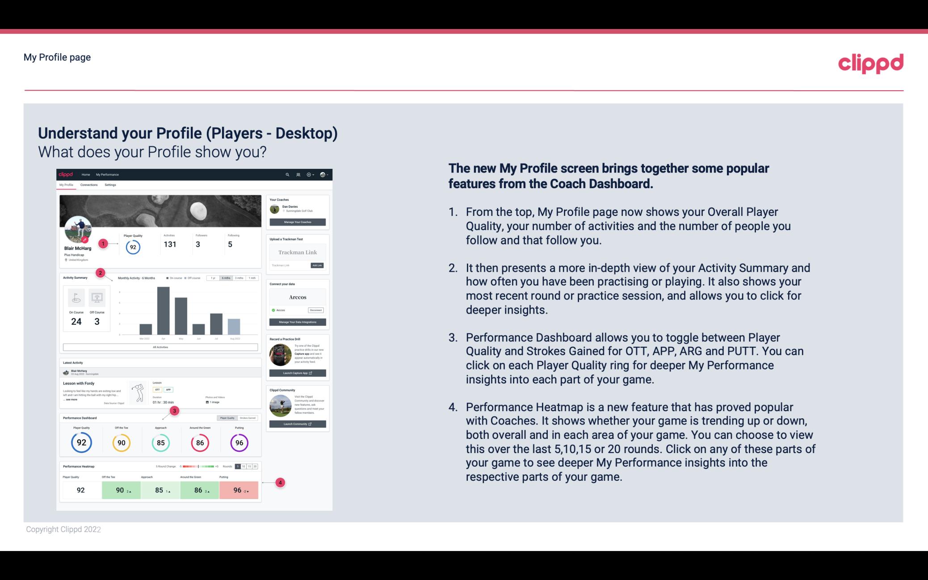This screenshot has width=928, height=580.
Task: Click the Putting performance ring icon
Action: point(239,442)
